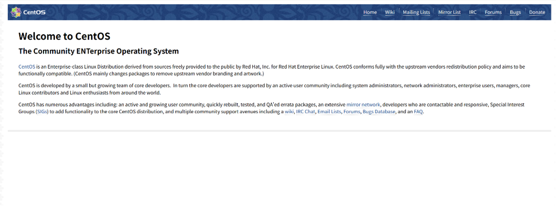Click the Donate nav link
Image resolution: width=556 pixels, height=209 pixels.
tap(537, 12)
